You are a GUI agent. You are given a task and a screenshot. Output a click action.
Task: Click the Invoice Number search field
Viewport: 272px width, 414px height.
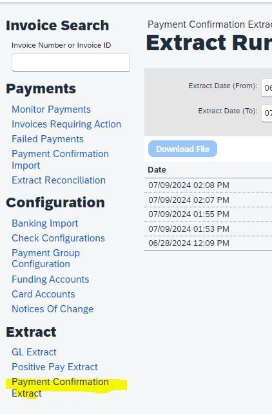pos(70,62)
